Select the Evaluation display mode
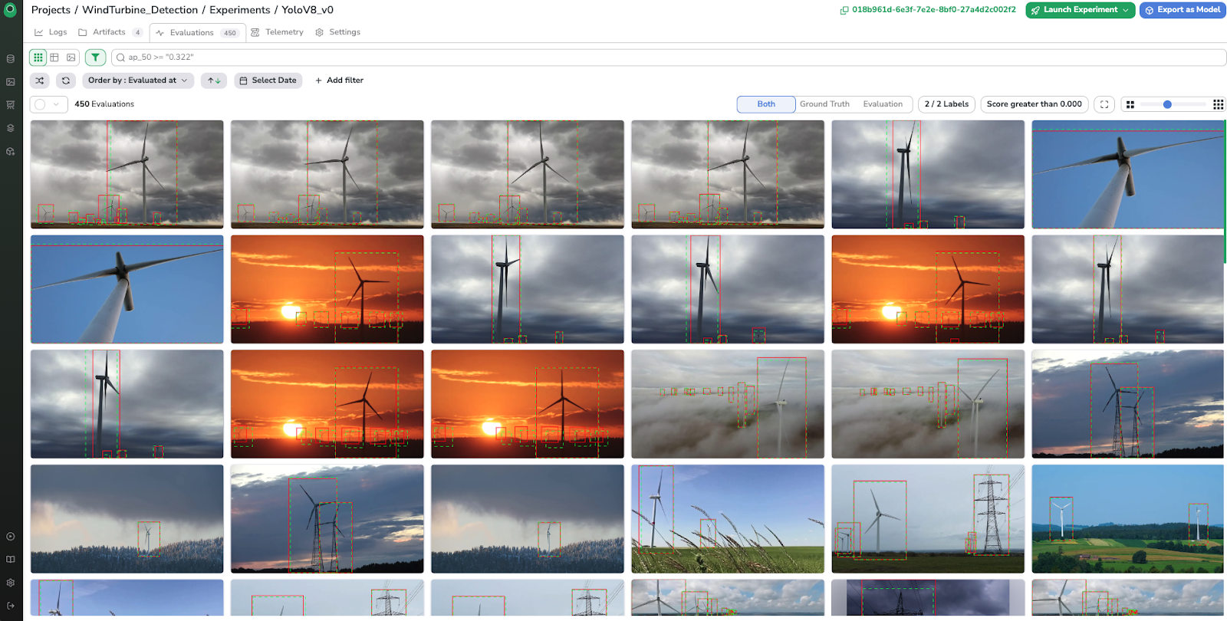 883,104
